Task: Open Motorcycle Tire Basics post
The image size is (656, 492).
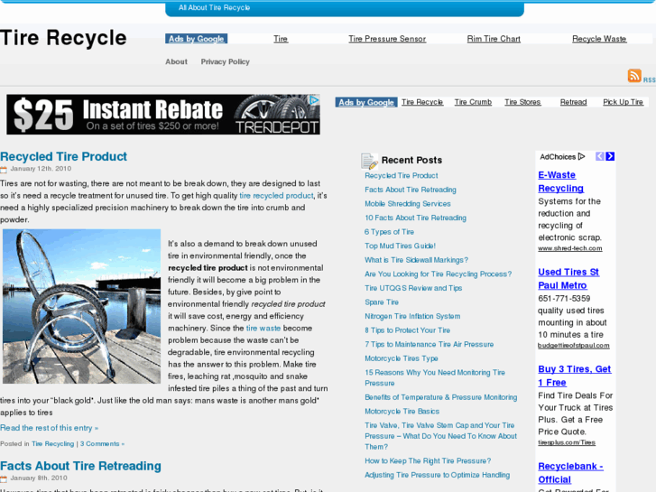Action: (x=402, y=412)
